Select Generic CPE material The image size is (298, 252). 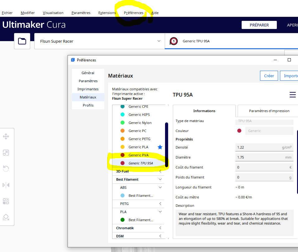click(x=138, y=107)
